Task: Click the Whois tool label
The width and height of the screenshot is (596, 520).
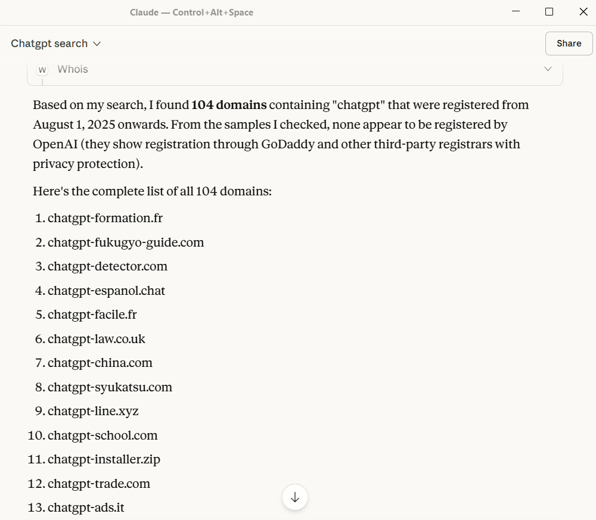Action: click(73, 69)
